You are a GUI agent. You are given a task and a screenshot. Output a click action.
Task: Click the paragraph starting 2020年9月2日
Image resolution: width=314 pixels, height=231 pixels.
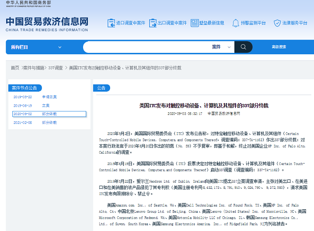(x=202, y=143)
